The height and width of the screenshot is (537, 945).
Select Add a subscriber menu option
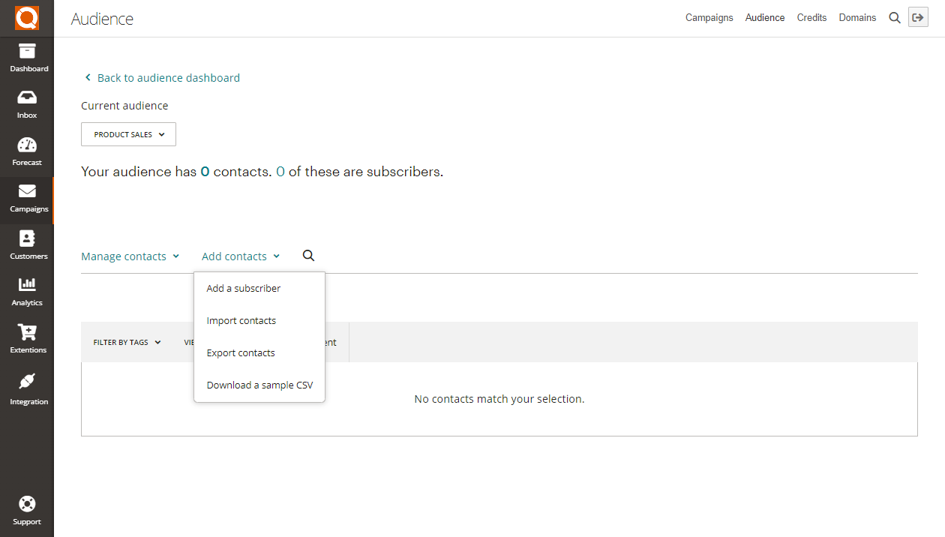244,289
